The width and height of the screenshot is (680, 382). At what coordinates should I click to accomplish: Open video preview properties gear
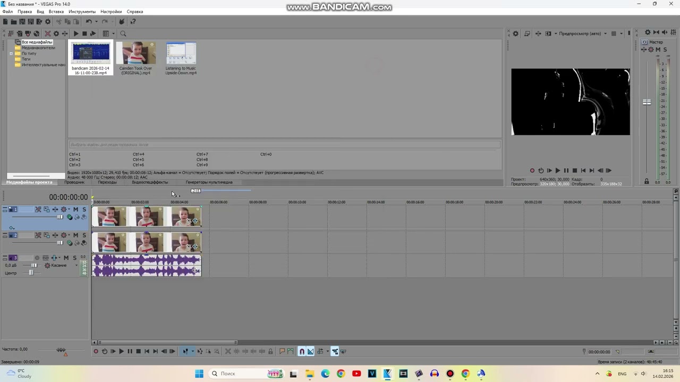(515, 33)
